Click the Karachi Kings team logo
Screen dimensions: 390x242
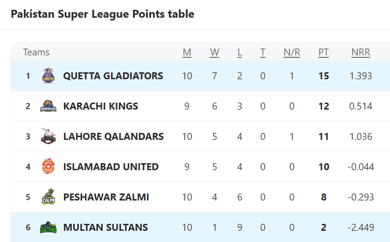tap(48, 106)
